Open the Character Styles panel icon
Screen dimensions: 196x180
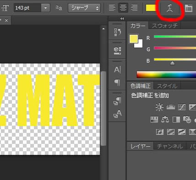[117, 114]
